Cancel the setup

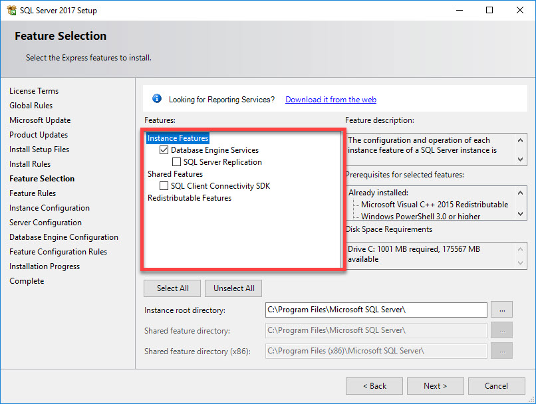click(496, 386)
